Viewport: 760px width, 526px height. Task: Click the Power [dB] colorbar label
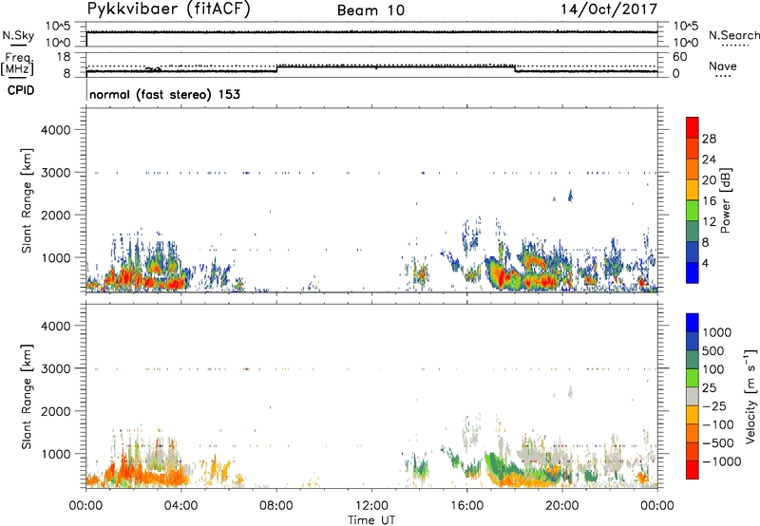coord(726,200)
